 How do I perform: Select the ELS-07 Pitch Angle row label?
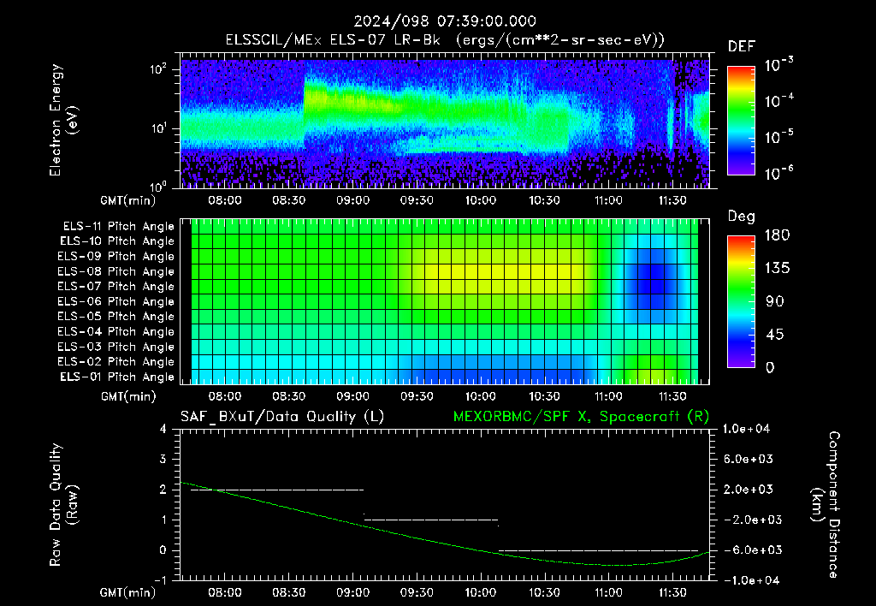click(115, 286)
